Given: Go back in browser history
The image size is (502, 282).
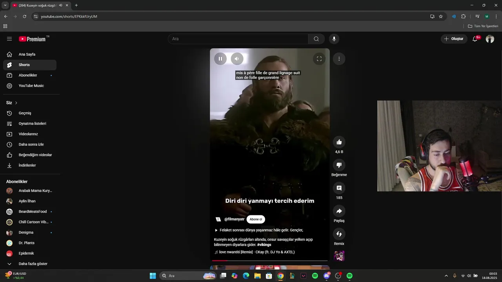Looking at the screenshot, I should [5, 16].
